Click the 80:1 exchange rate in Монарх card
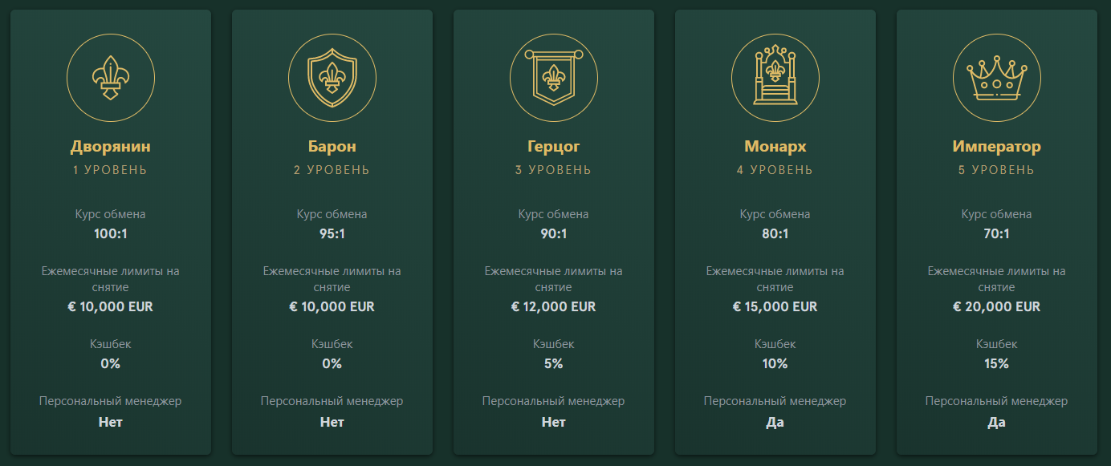 (775, 234)
